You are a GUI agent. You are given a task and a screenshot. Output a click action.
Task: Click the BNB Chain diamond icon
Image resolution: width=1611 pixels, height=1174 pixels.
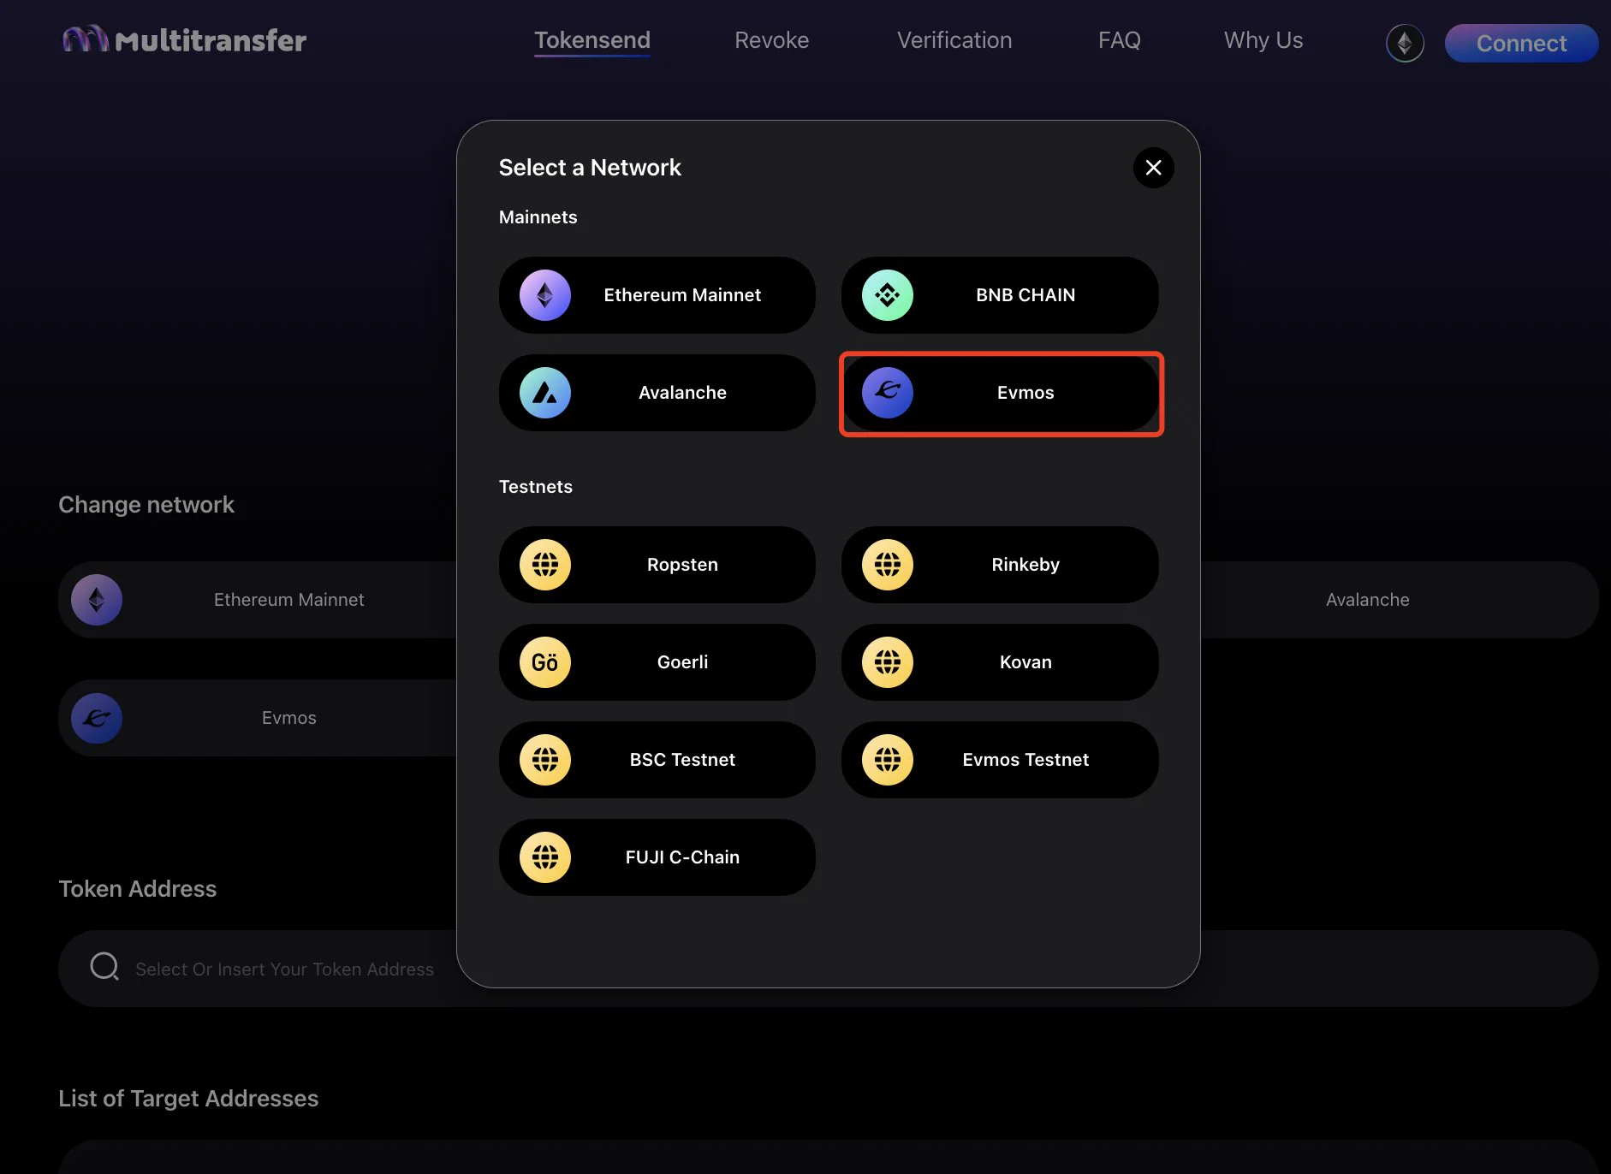click(888, 295)
